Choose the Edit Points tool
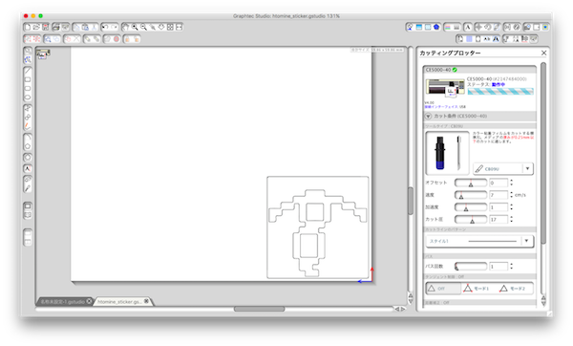573x346 pixels. (x=28, y=59)
